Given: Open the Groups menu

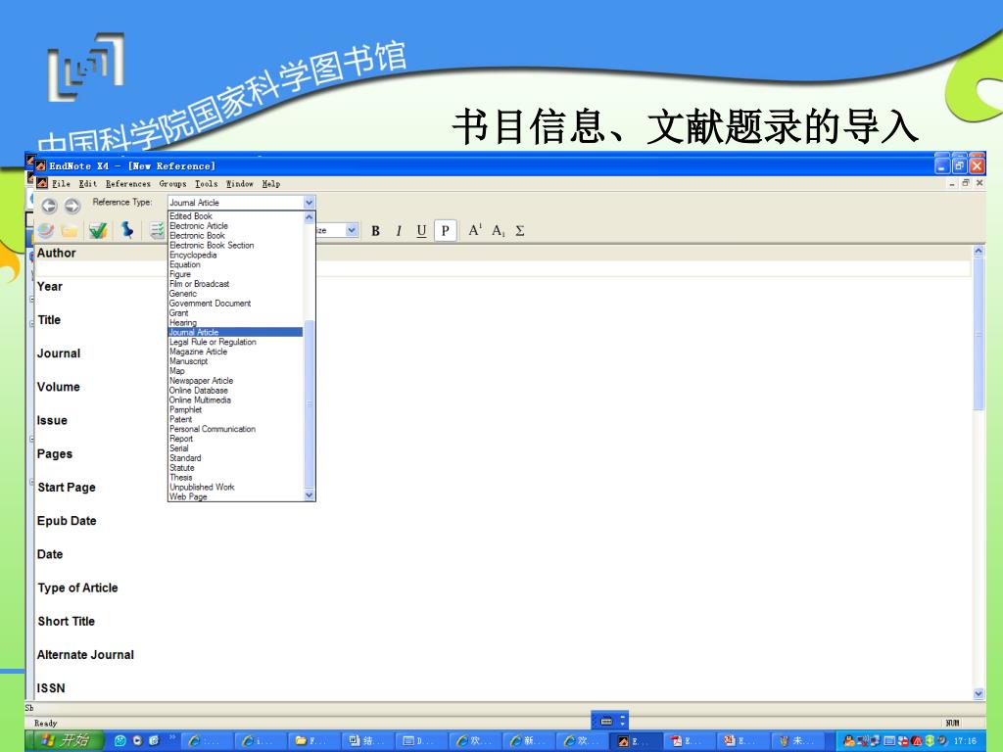Looking at the screenshot, I should (x=172, y=184).
